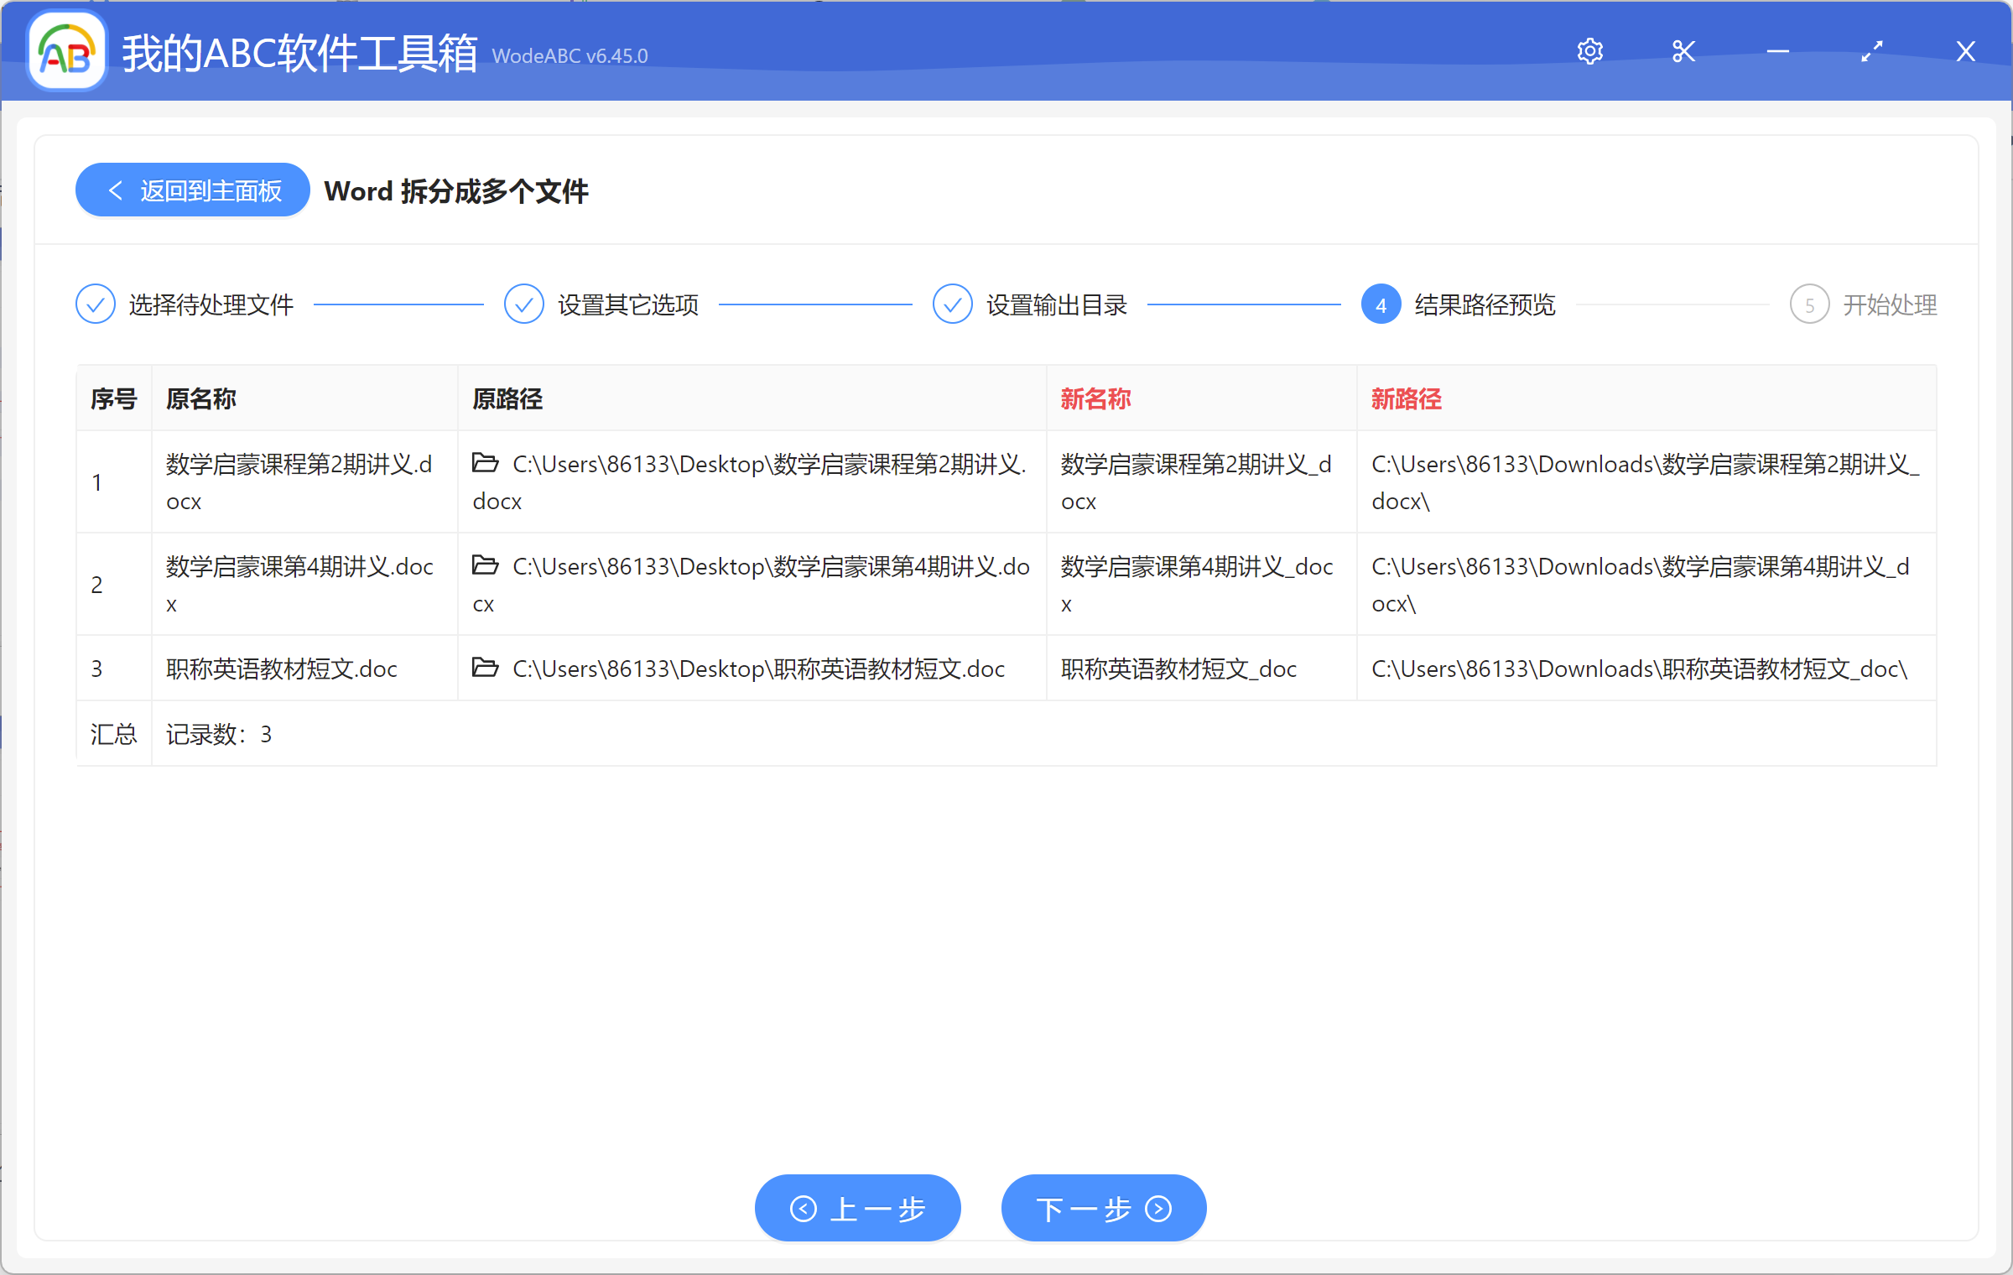Click checkmark circle for 设置输出目录 step
This screenshot has height=1275, width=2013.
click(x=952, y=304)
